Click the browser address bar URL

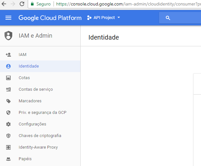pos(128,4)
